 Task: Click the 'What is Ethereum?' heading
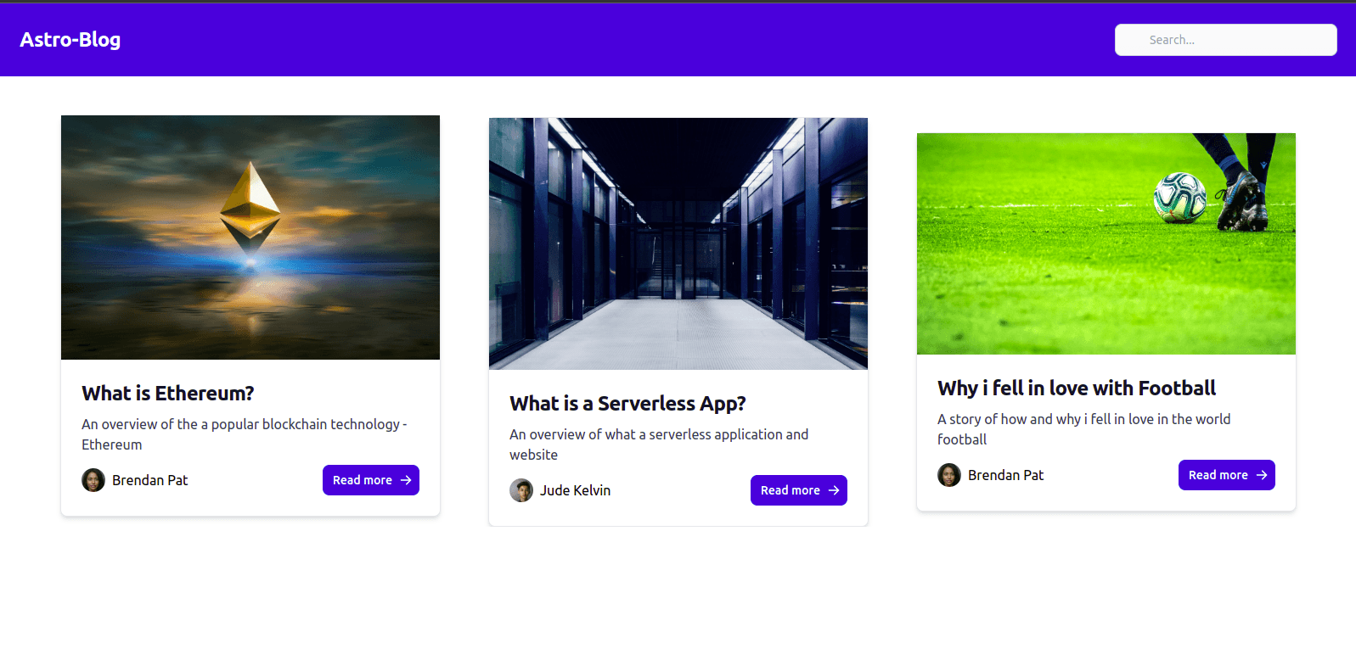(168, 394)
